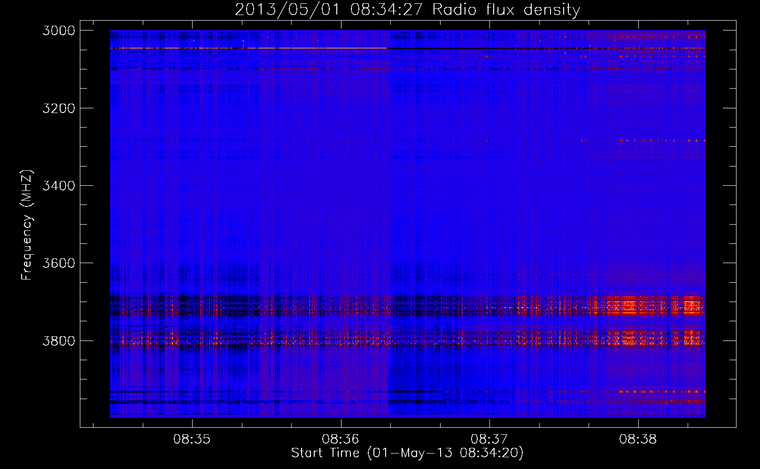
Task: Select the 3200 frequency tick label
Action: click(x=59, y=108)
